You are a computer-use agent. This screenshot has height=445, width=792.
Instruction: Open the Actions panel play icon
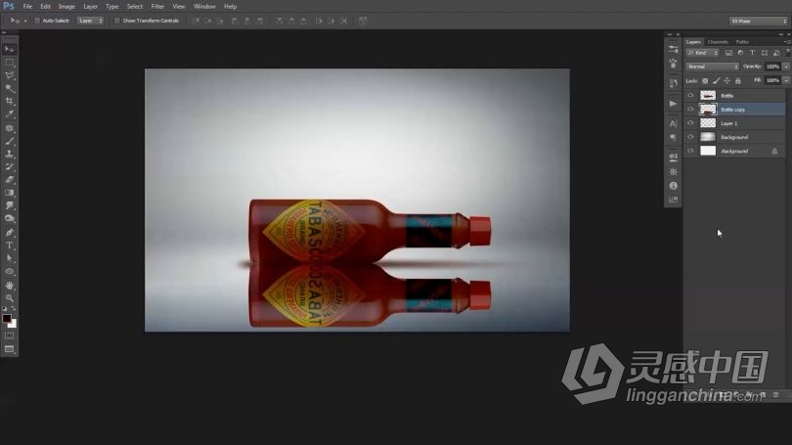tap(673, 104)
